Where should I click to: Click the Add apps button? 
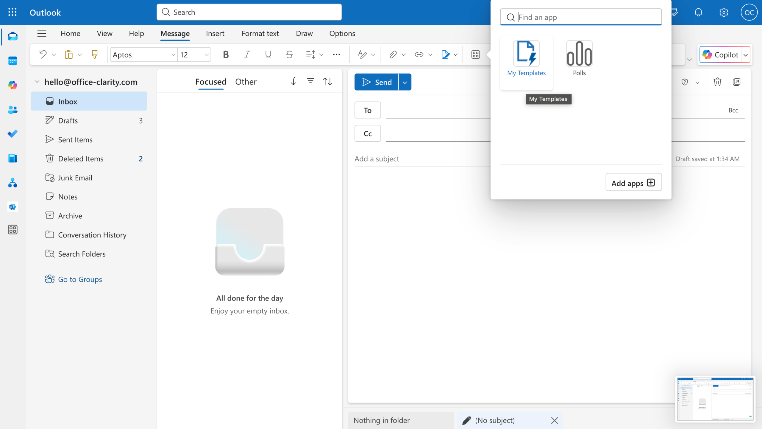633,183
